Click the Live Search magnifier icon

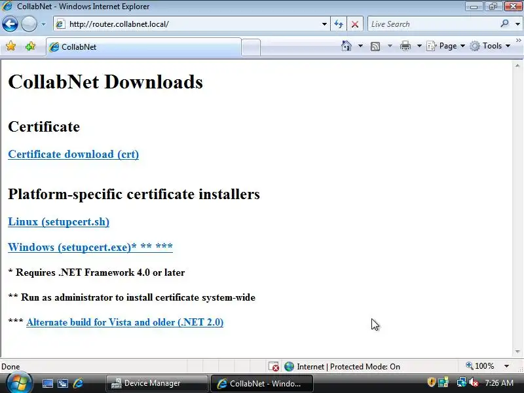pyautogui.click(x=504, y=24)
